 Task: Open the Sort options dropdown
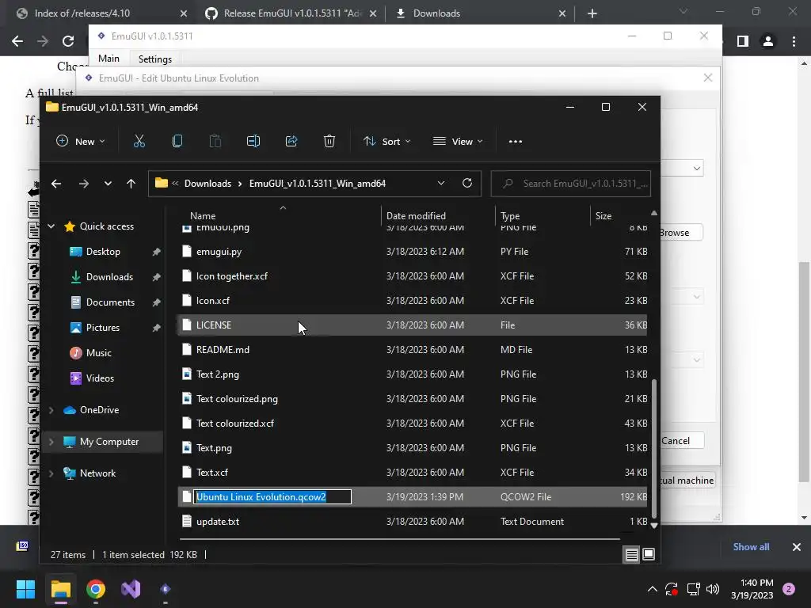click(386, 141)
